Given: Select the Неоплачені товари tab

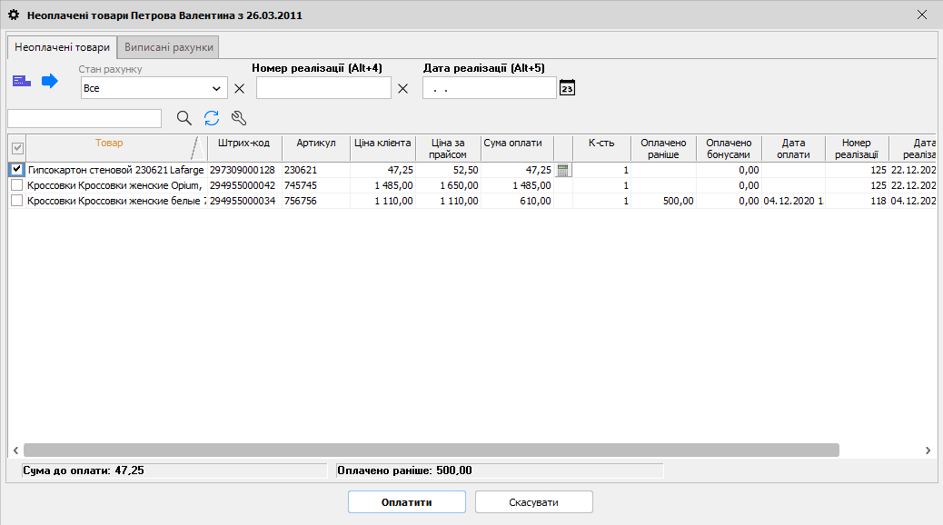Looking at the screenshot, I should tap(62, 46).
